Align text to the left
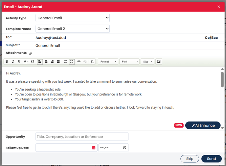 pos(40,62)
